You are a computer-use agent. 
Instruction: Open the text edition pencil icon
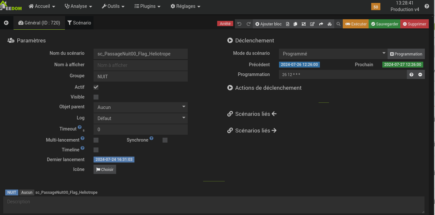pos(312,24)
